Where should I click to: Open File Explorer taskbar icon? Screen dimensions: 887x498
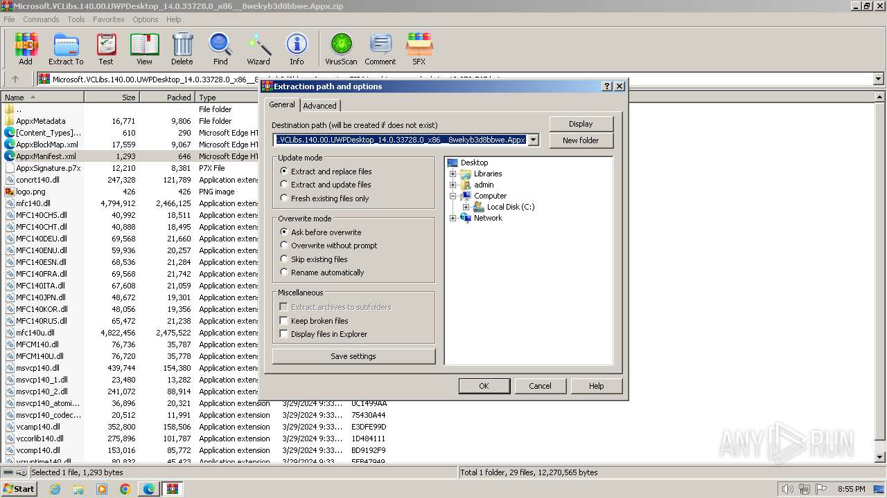tap(78, 489)
